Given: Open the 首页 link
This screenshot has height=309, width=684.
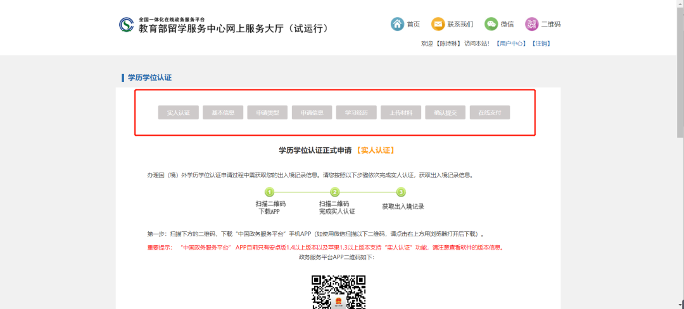Looking at the screenshot, I should pyautogui.click(x=413, y=25).
